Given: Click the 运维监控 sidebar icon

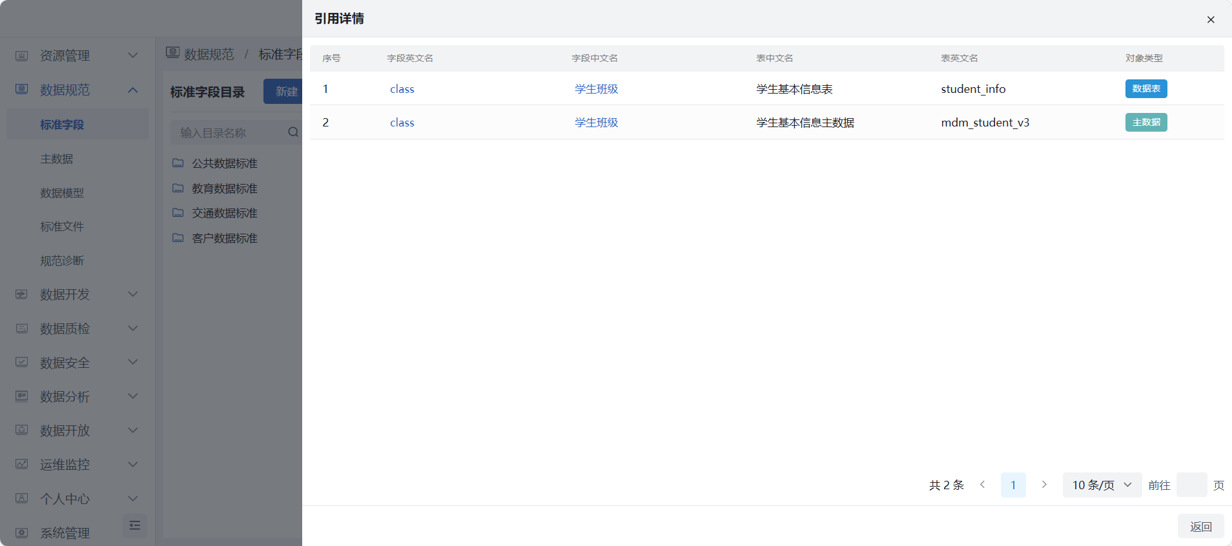Looking at the screenshot, I should 22,465.
